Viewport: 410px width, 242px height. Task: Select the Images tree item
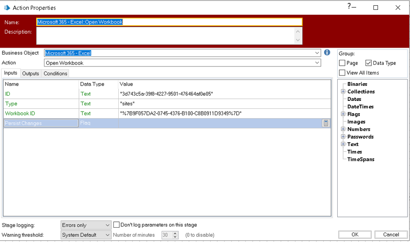356,122
